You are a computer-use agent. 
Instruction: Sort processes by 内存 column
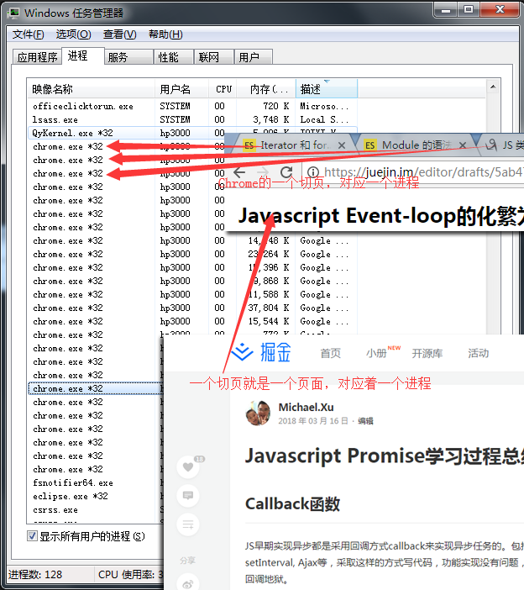point(266,89)
